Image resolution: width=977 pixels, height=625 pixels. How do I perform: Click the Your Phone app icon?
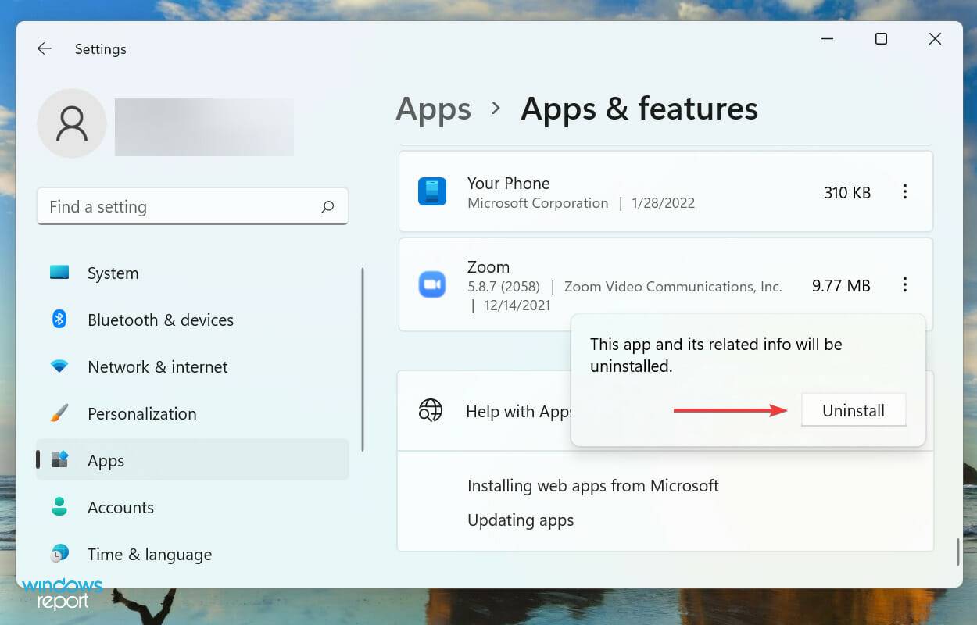(433, 192)
